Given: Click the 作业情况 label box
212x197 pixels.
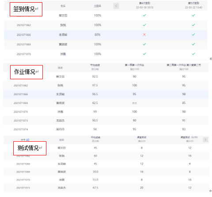Looking at the screenshot, I should coord(26,72).
